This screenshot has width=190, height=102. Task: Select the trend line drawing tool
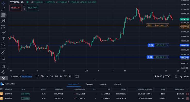[3, 9]
